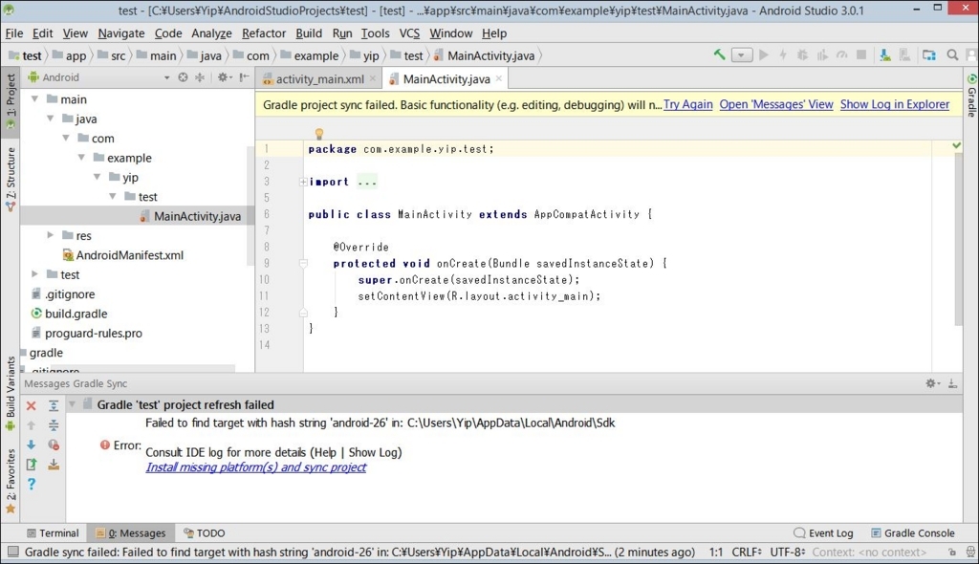This screenshot has width=979, height=564.
Task: Close the MainActivity.java editor tab
Action: [499, 78]
